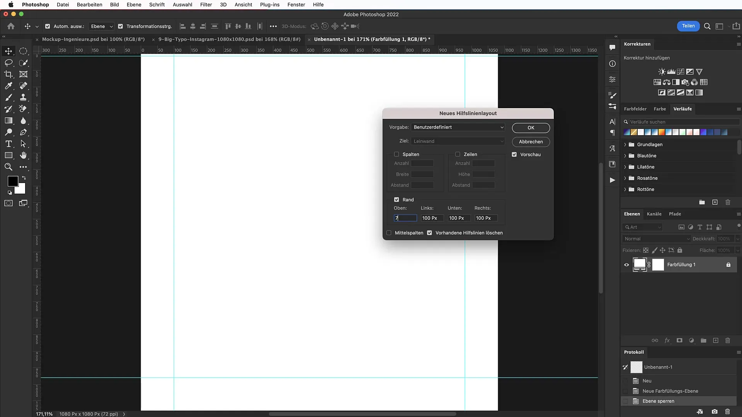
Task: Expand the Blautöne gradient folder
Action: coord(625,156)
